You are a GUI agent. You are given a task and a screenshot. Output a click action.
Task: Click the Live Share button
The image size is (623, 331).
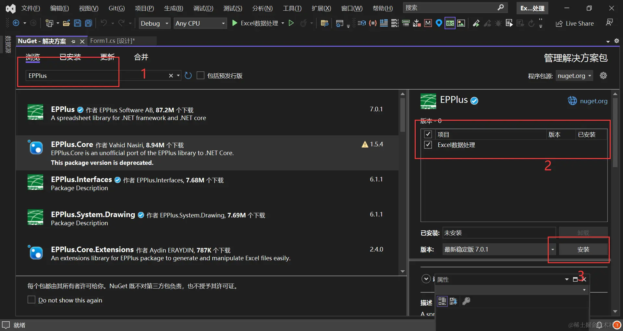click(575, 23)
